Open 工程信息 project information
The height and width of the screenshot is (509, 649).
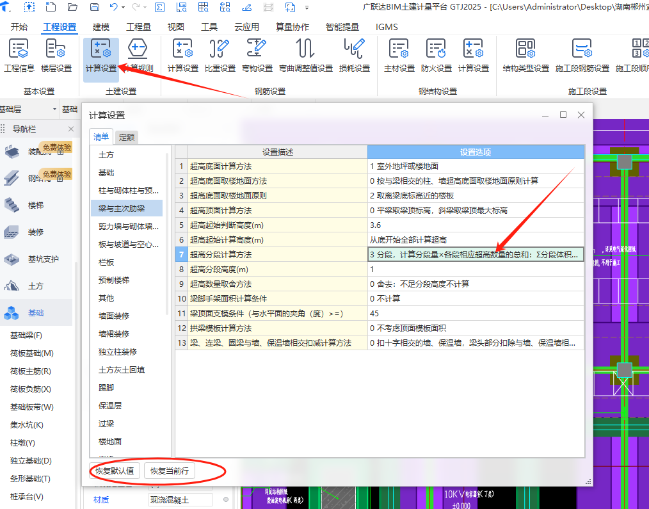coord(19,56)
